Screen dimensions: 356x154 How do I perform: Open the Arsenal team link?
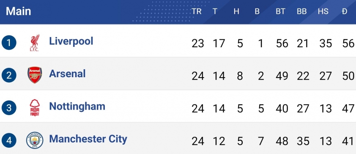67,74
